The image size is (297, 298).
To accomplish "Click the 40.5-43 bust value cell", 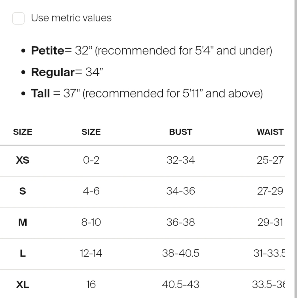I will click(181, 285).
